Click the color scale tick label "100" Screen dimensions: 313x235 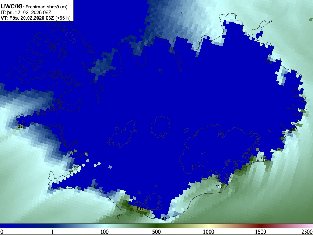pyautogui.click(x=105, y=232)
